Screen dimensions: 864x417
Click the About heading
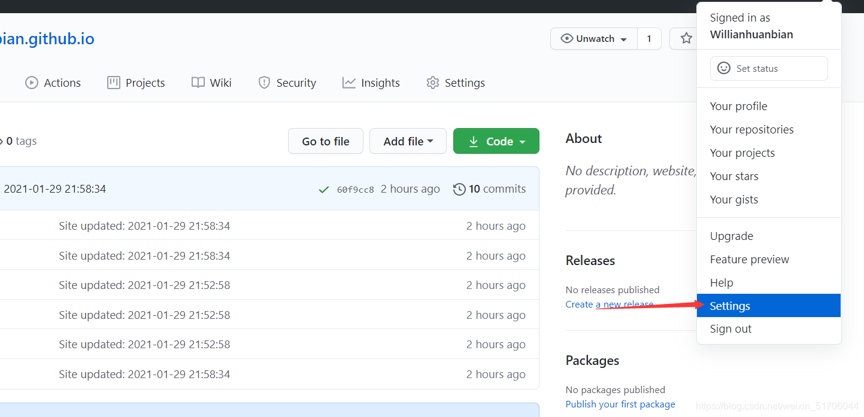584,138
